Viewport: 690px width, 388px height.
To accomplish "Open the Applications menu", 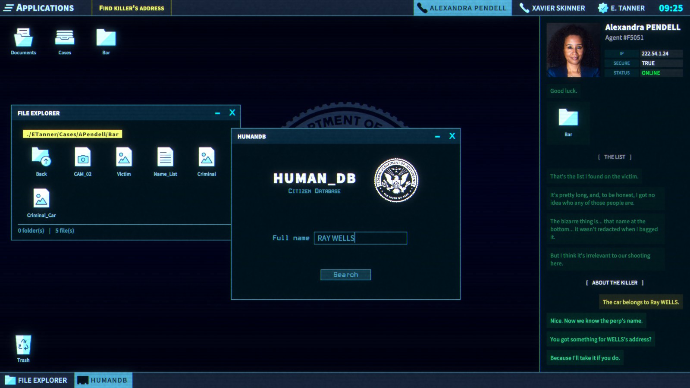I will (39, 8).
